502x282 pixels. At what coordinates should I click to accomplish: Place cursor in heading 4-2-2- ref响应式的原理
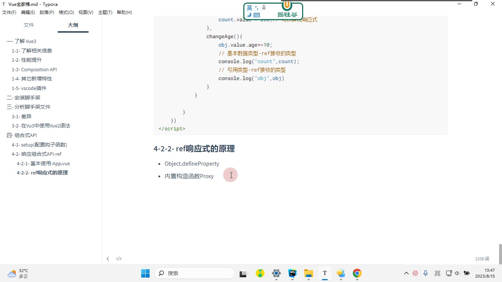[194, 149]
